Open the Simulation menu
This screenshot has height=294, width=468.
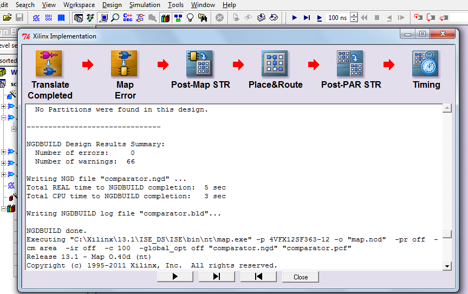click(145, 5)
